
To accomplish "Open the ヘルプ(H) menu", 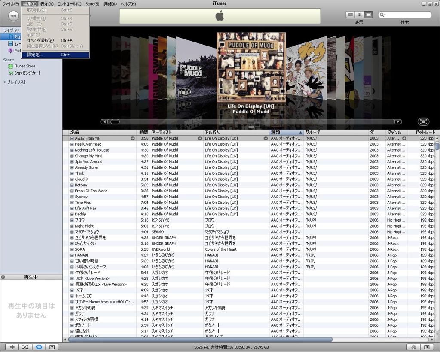I will (x=128, y=3).
